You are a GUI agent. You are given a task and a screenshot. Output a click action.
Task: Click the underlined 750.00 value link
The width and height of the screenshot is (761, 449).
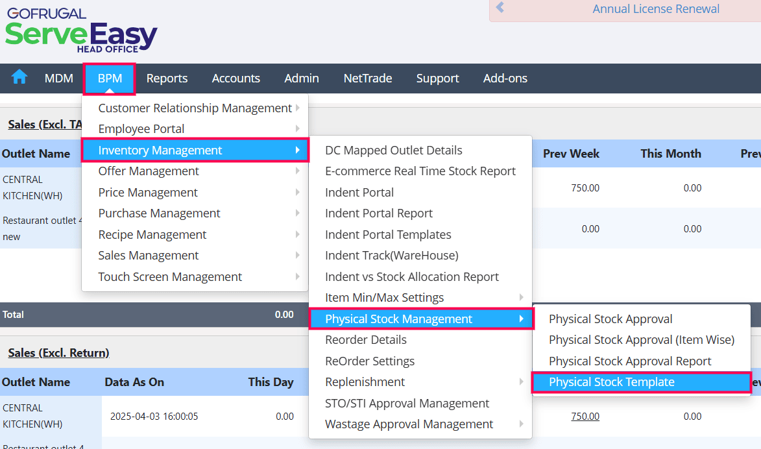pyautogui.click(x=585, y=417)
